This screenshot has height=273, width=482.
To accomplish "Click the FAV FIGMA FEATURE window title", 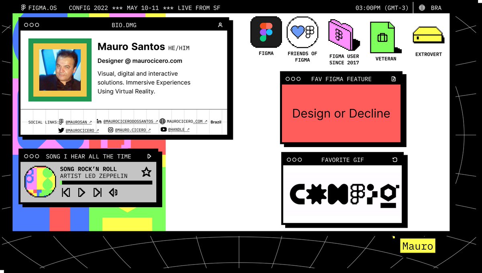I will 341,79.
